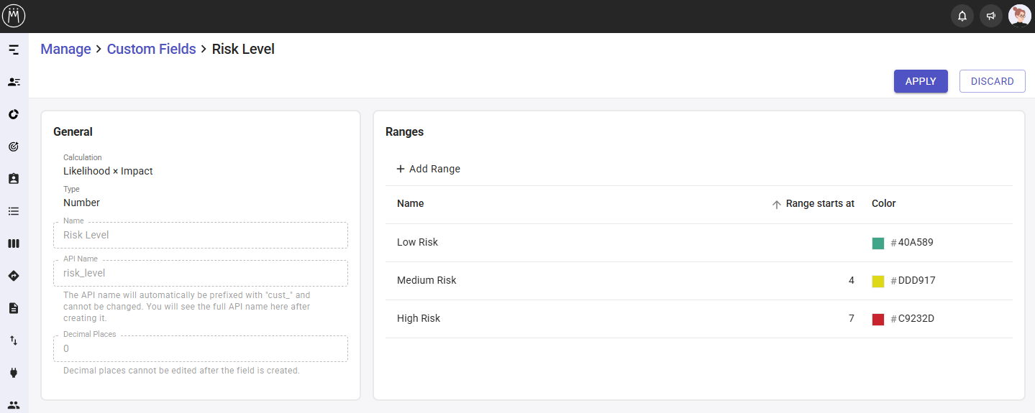1035x413 pixels.
Task: Toggle the sidebar menu collapse icon
Action: point(14,50)
